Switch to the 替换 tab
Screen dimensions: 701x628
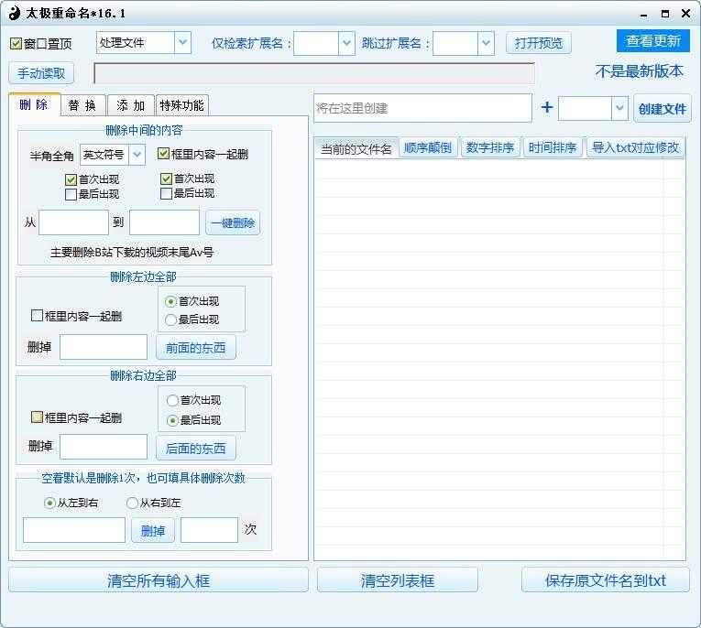click(x=82, y=105)
